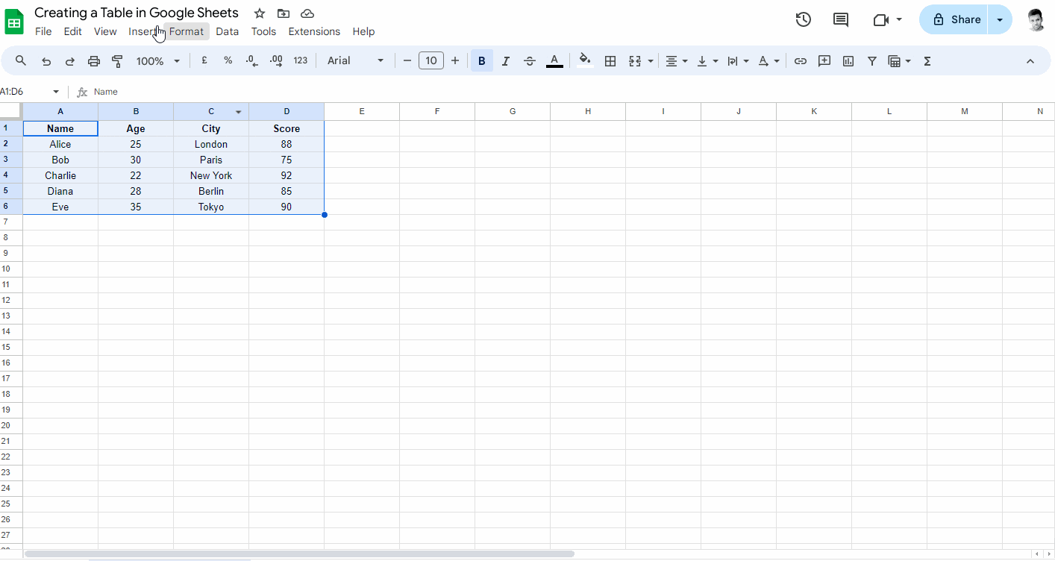1055x561 pixels.
Task: Click the Name Box showing A1:D6
Action: click(26, 91)
